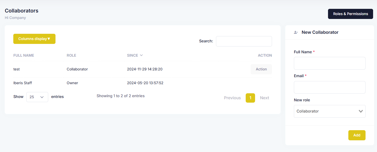Open the New role Collaborator dropdown

tap(330, 111)
